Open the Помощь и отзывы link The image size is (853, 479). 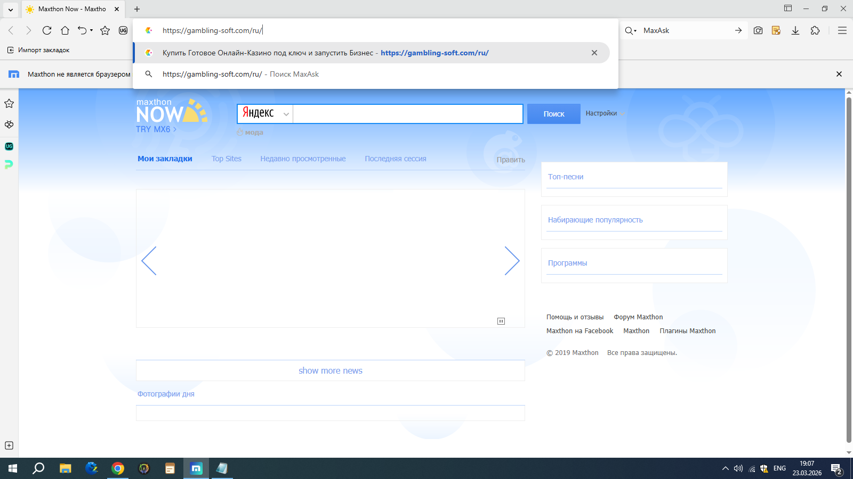[575, 317]
